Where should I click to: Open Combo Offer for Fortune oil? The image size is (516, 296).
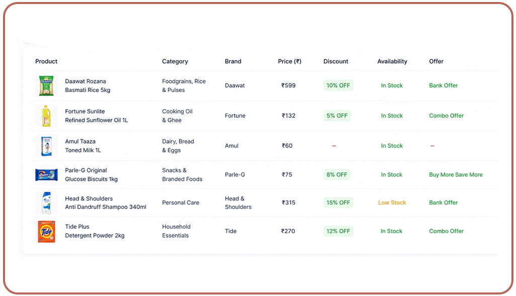446,116
